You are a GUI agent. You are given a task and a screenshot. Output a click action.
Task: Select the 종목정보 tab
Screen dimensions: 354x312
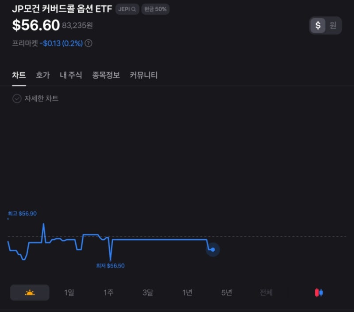pyautogui.click(x=105, y=75)
